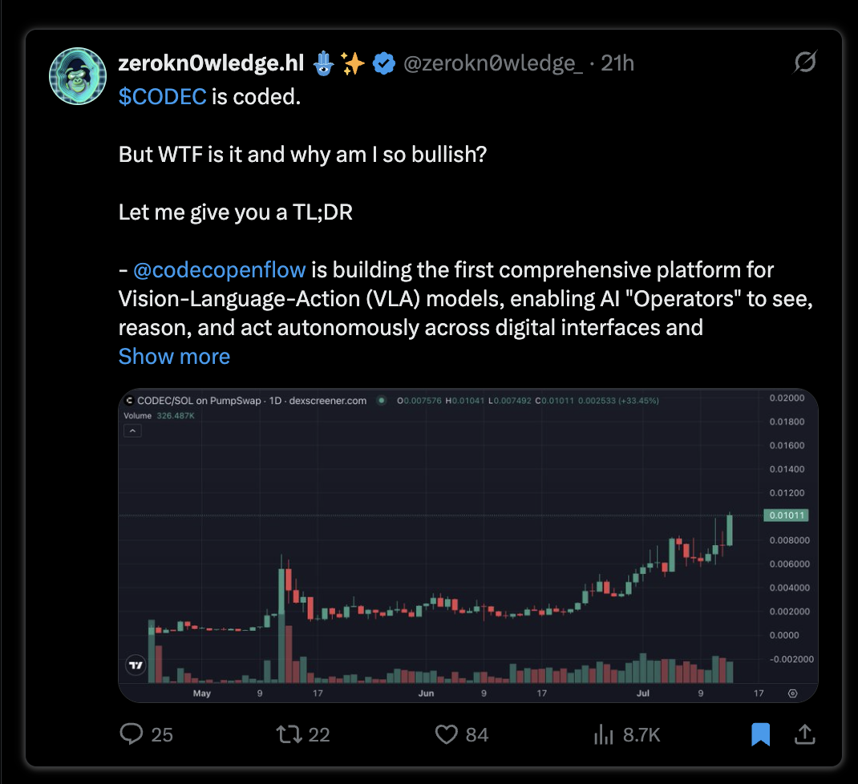Open the 21h timestamp link
The width and height of the screenshot is (858, 784).
(x=617, y=63)
